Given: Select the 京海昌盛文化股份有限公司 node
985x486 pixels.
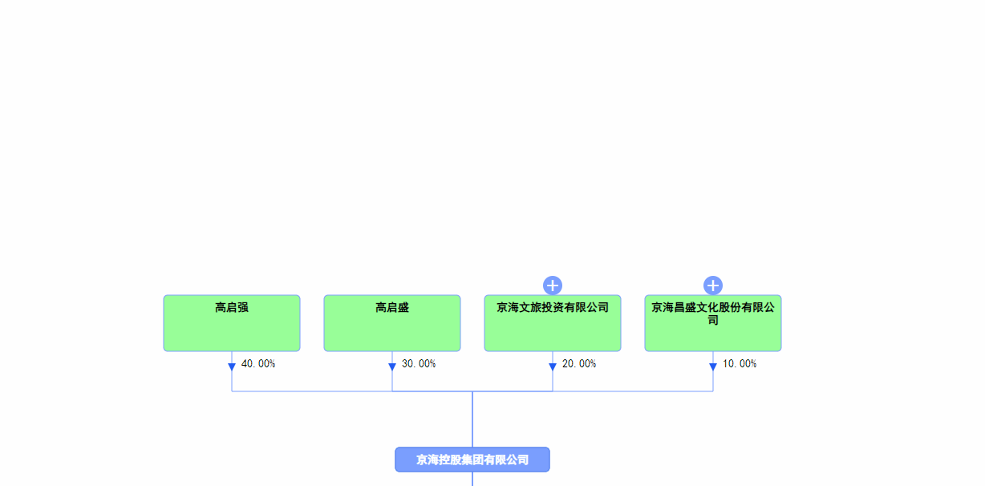Looking at the screenshot, I should pyautogui.click(x=713, y=323).
